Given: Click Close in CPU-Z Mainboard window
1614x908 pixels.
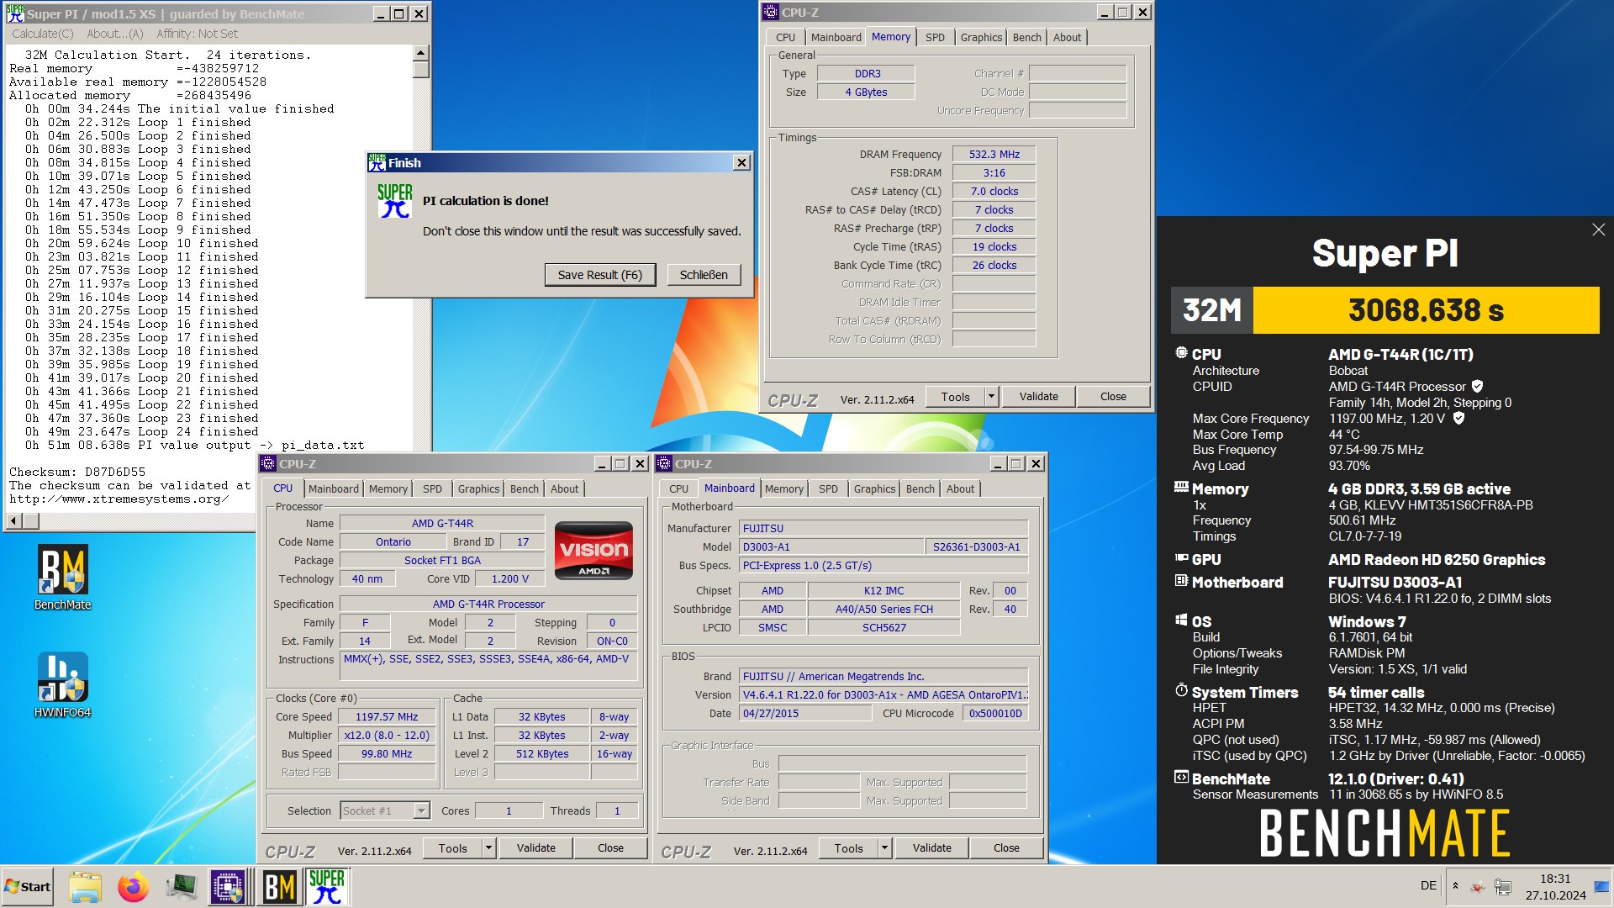Looking at the screenshot, I should (1006, 848).
